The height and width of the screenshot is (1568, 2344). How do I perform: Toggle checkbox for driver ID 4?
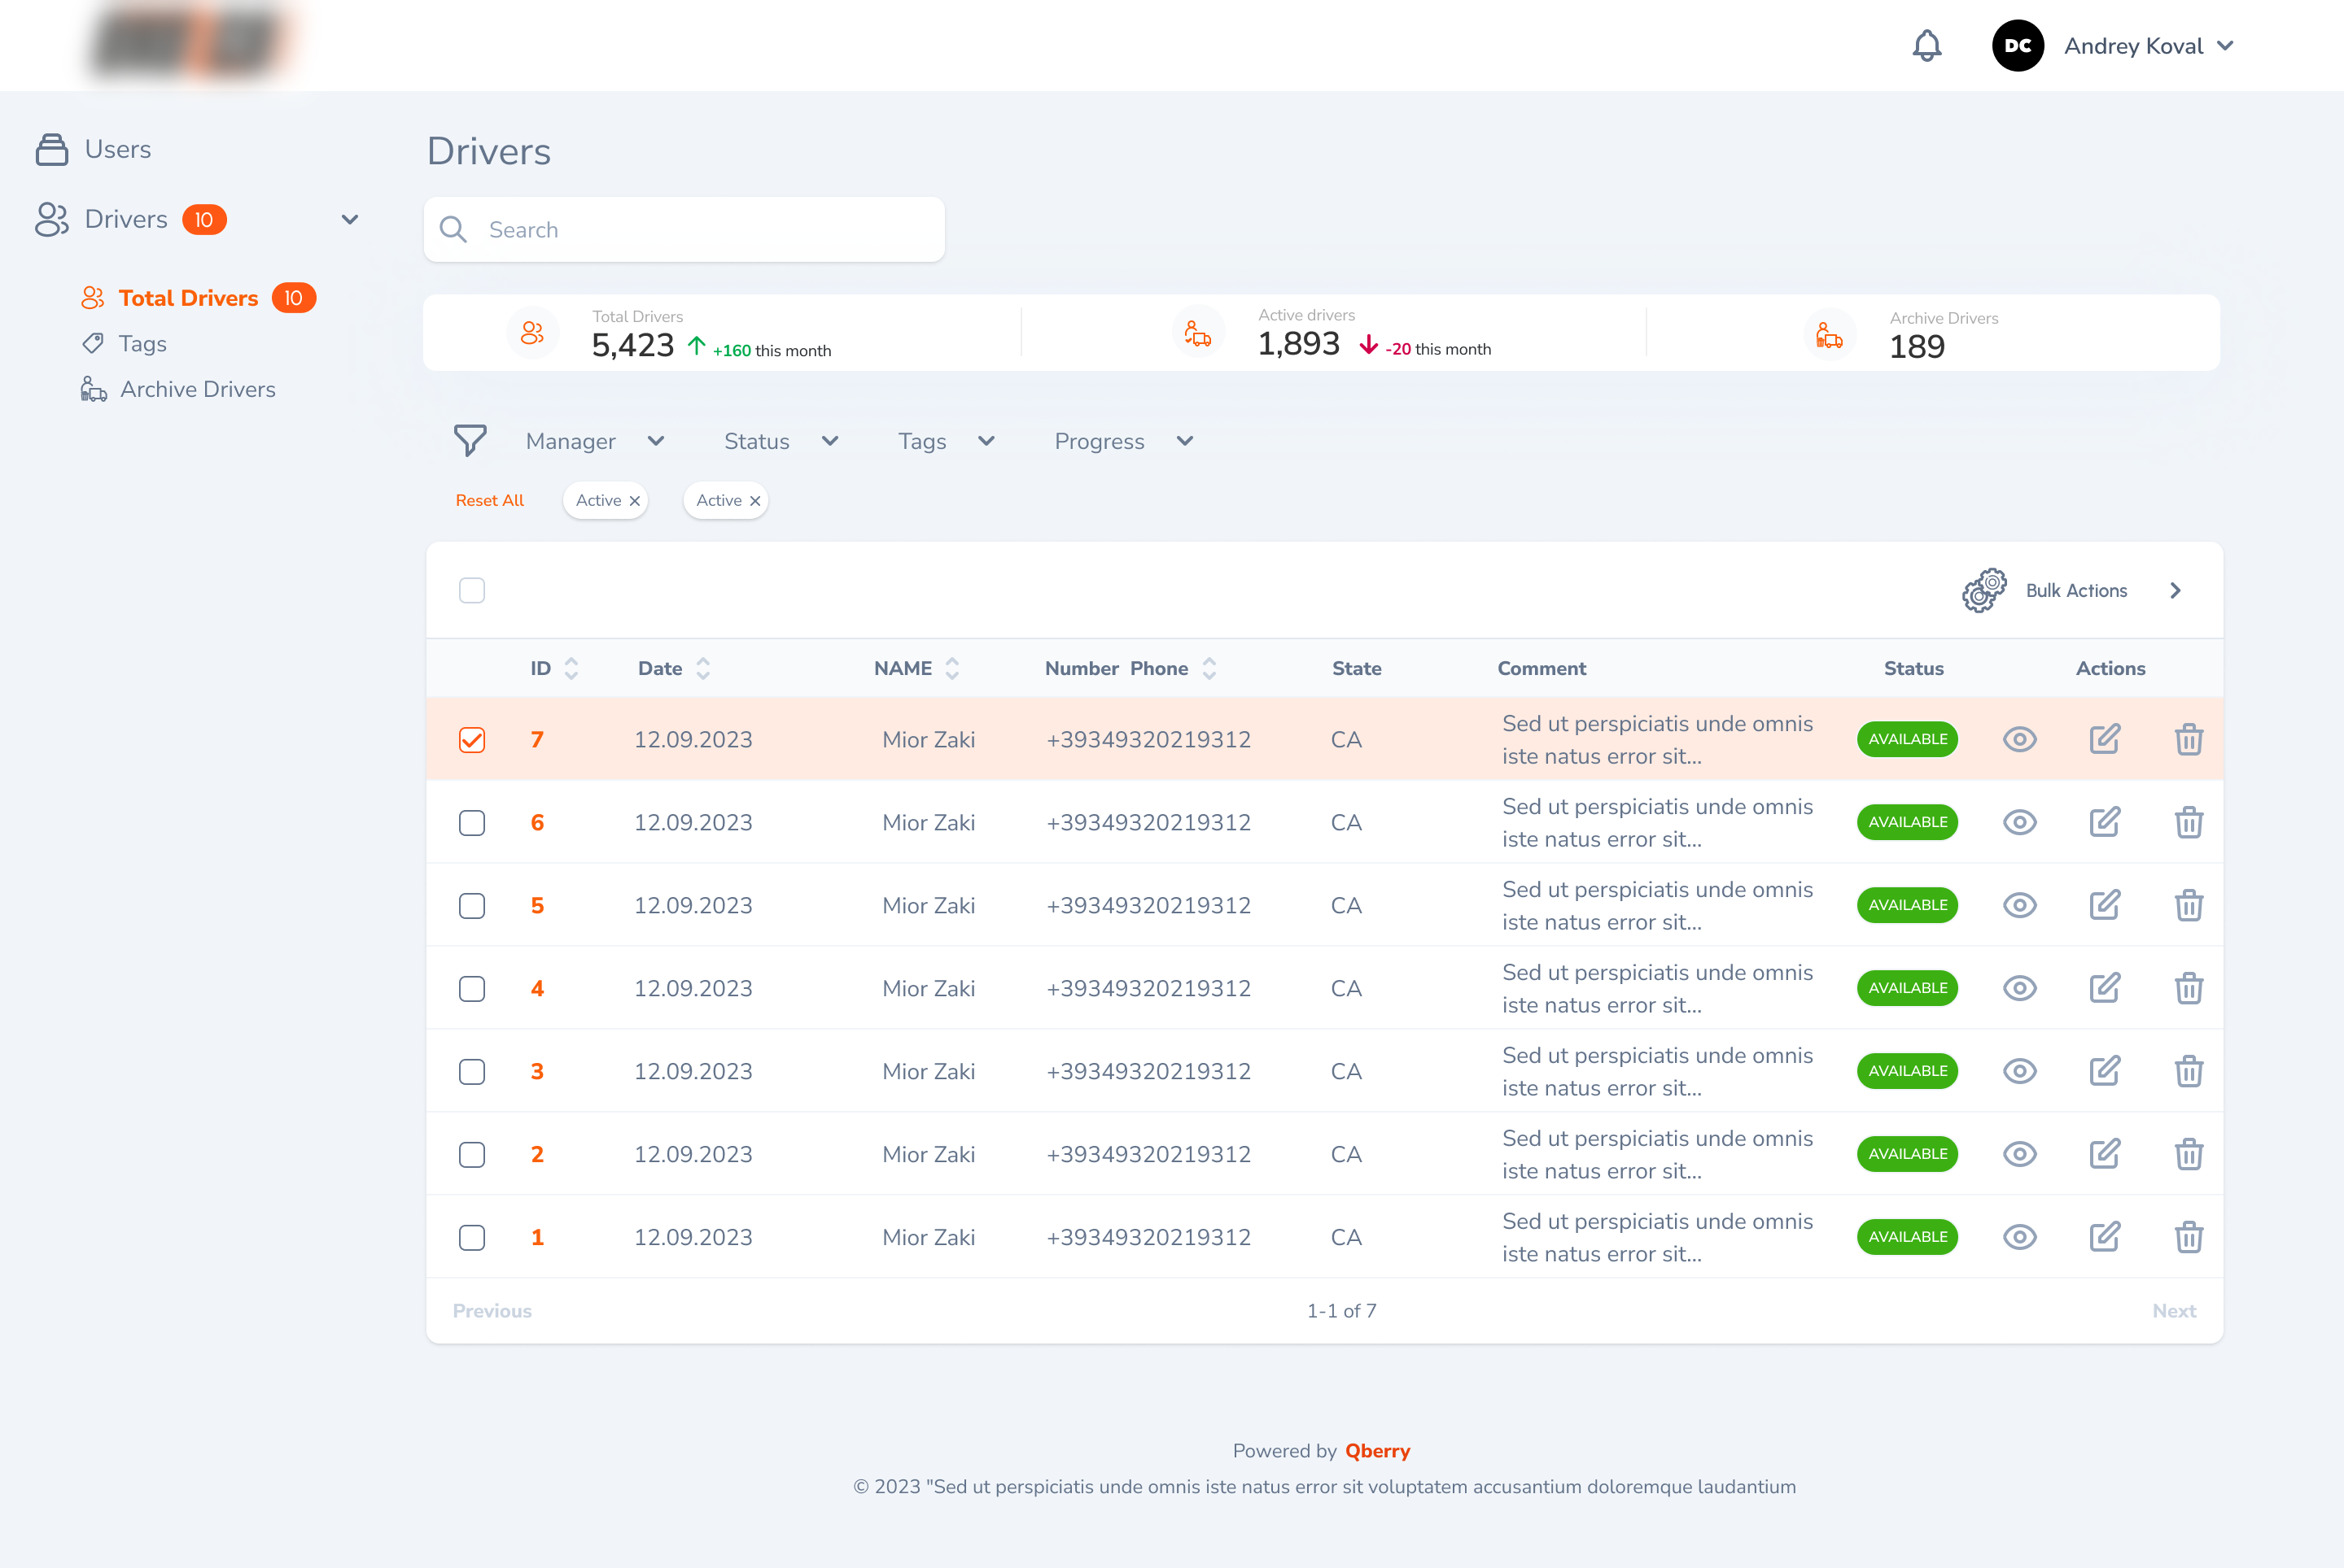[473, 989]
